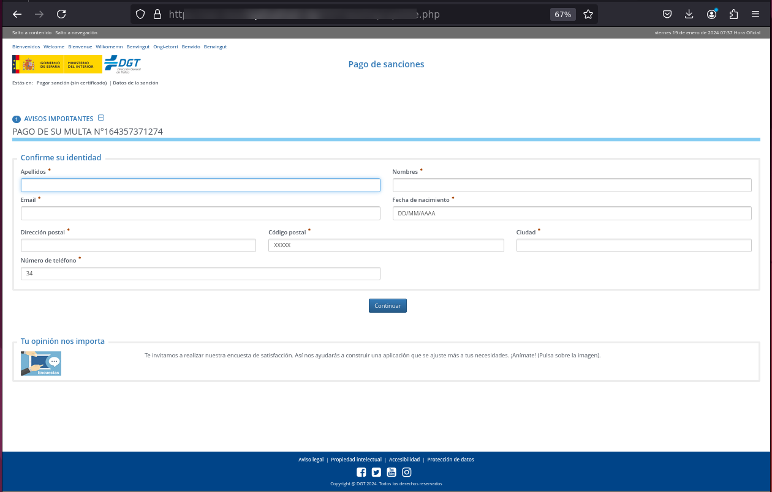The width and height of the screenshot is (772, 492).
Task: Switch language to Welcome (English)
Action: (54, 47)
